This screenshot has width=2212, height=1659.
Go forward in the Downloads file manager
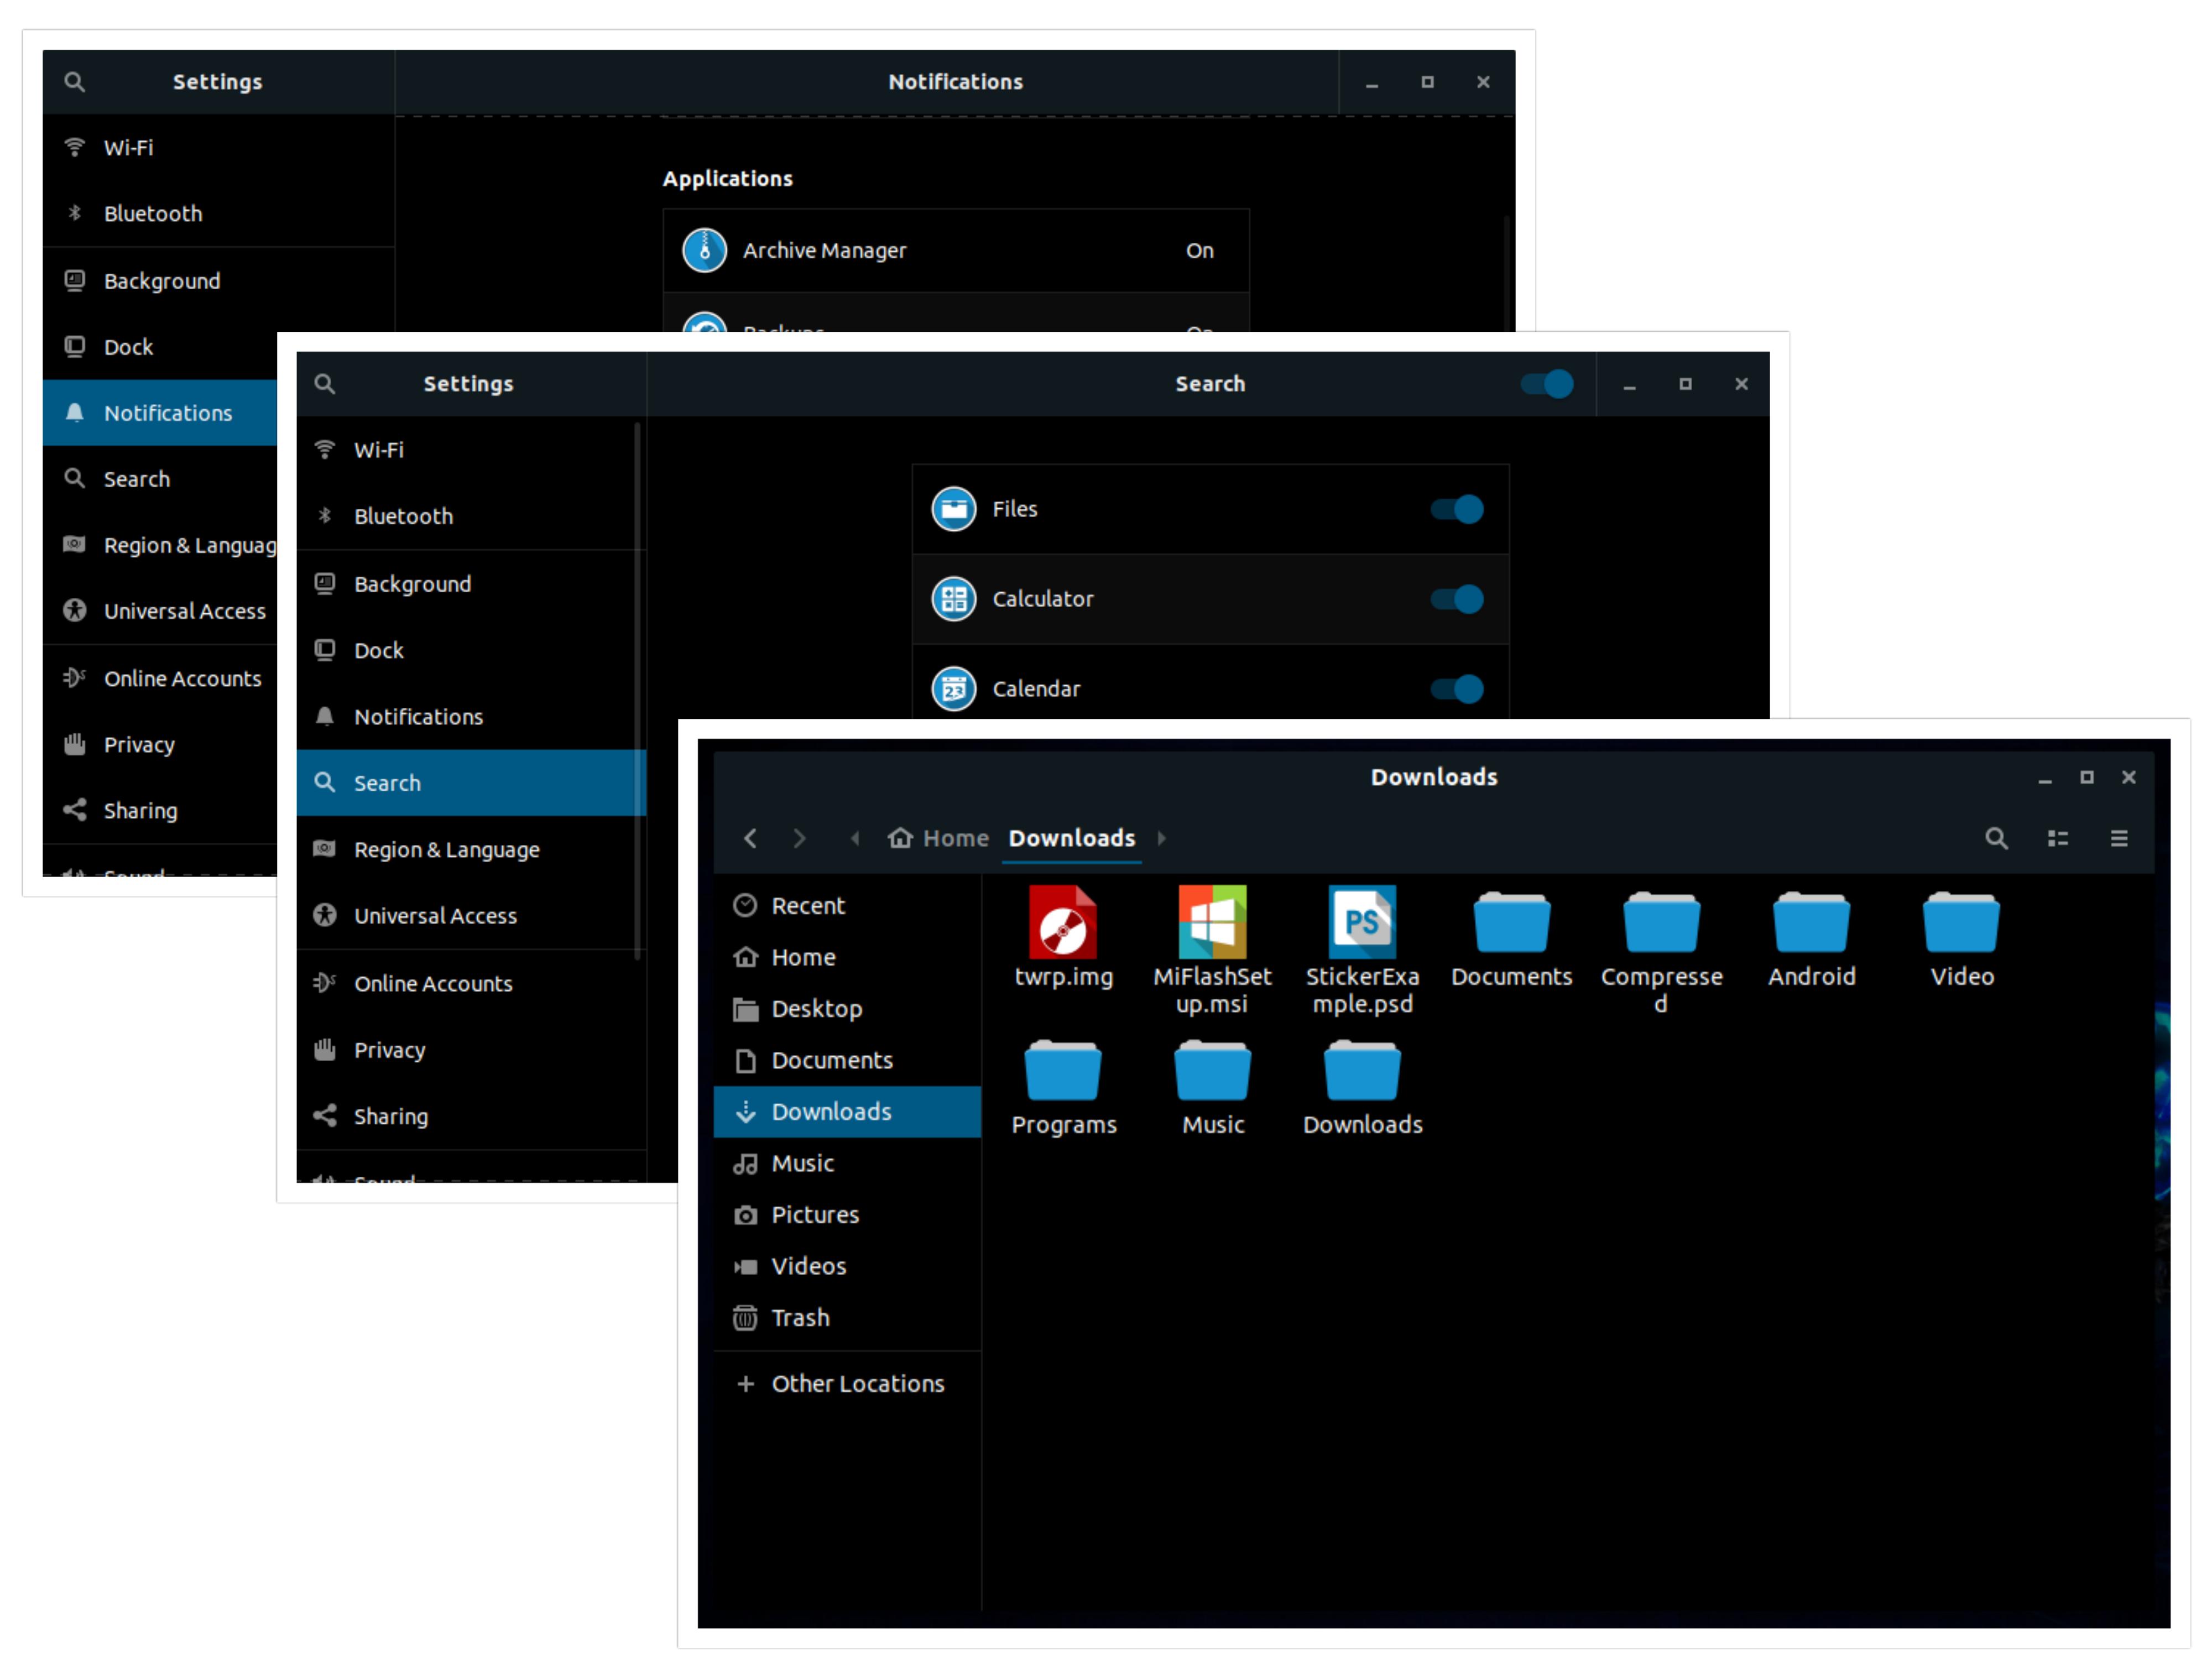[x=799, y=838]
